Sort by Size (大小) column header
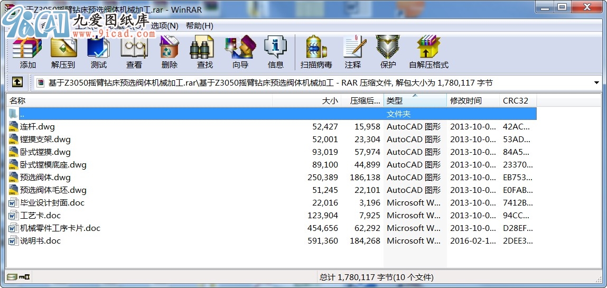 [306, 101]
